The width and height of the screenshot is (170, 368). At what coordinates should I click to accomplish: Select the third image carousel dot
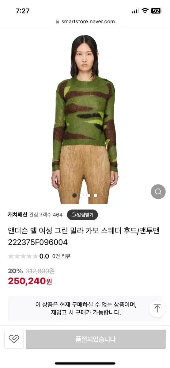point(89,195)
